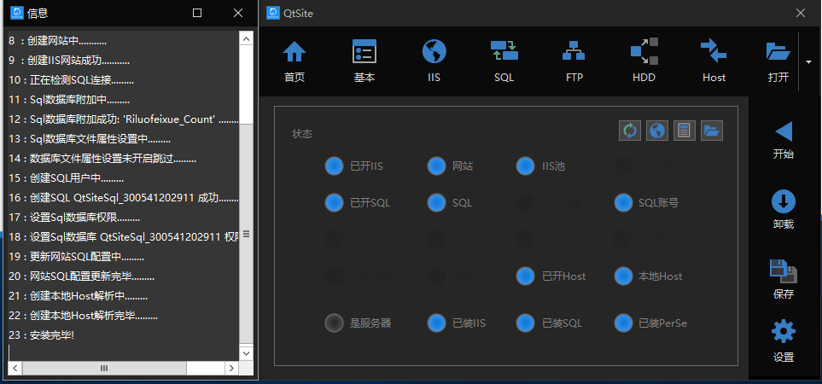Select the Host toolbar item
The image size is (822, 384).
point(714,61)
